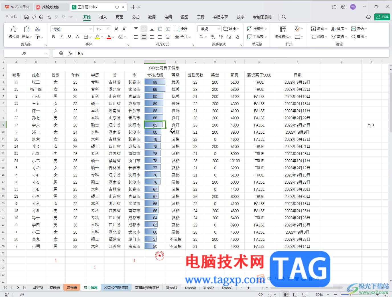Switch to normal view status icon
This screenshot has width=392, height=297.
click(x=286, y=294)
